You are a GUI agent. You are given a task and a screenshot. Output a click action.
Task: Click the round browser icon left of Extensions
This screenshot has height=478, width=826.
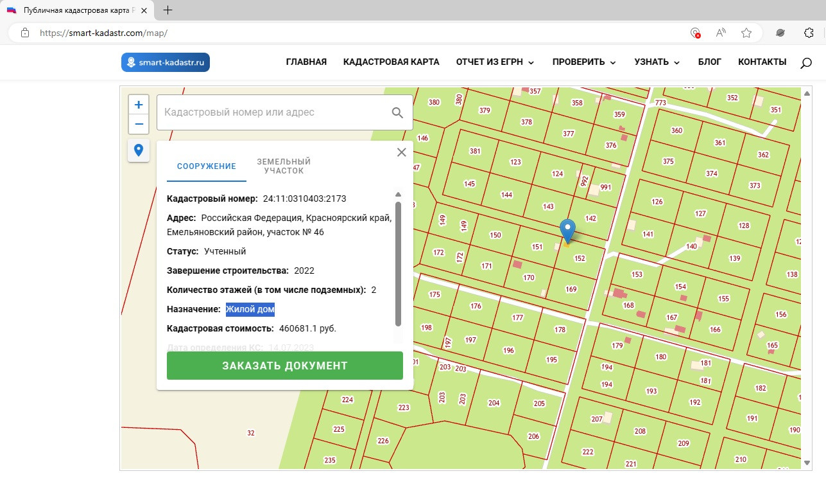pos(780,33)
